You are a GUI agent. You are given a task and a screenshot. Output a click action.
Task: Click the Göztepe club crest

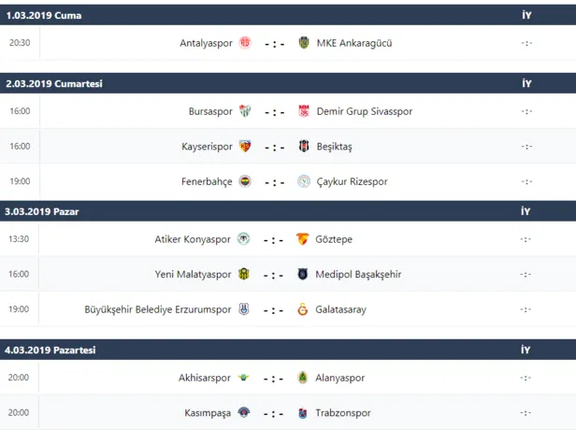(303, 239)
